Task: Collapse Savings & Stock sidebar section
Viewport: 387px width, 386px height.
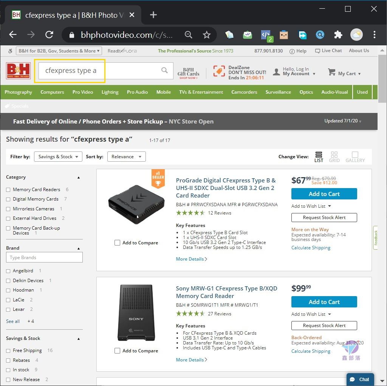Action: pos(79,339)
